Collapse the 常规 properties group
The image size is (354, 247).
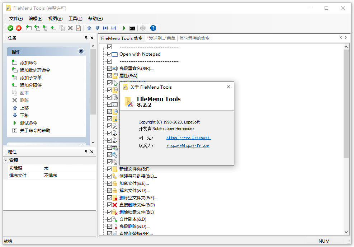[6, 160]
